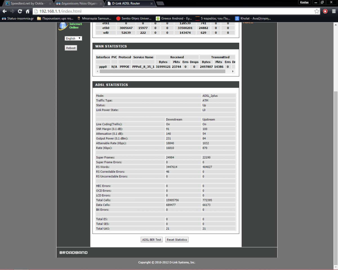Click the Internet Online info icon
The image size is (338, 270).
pos(63,26)
